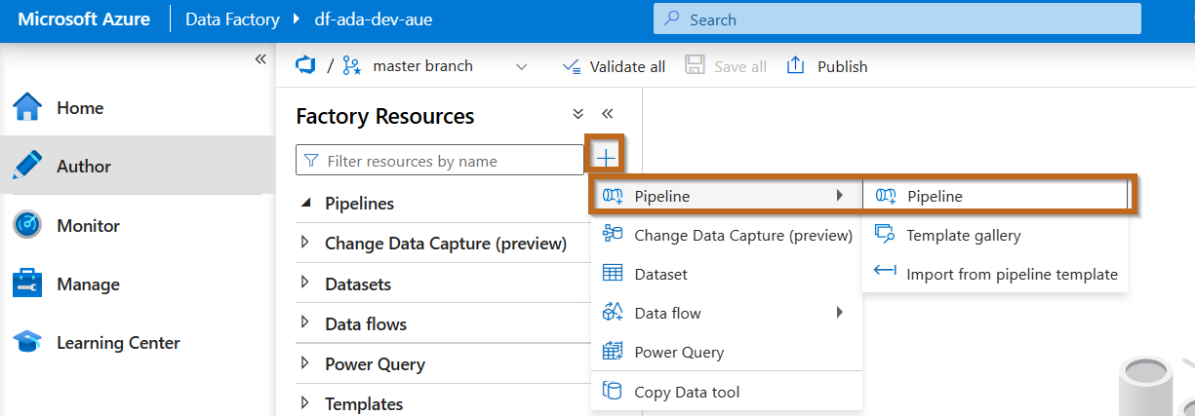
Task: Expand the Data flows tree node
Action: (305, 322)
